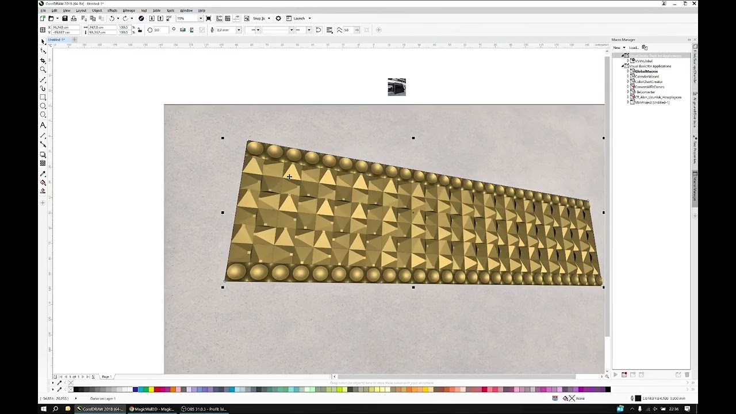The image size is (736, 414).
Task: Open the MagicWall3D taskbar item
Action: [152, 409]
